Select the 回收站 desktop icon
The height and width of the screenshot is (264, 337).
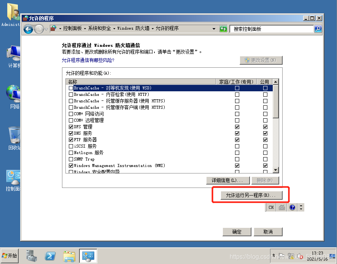pos(14,138)
